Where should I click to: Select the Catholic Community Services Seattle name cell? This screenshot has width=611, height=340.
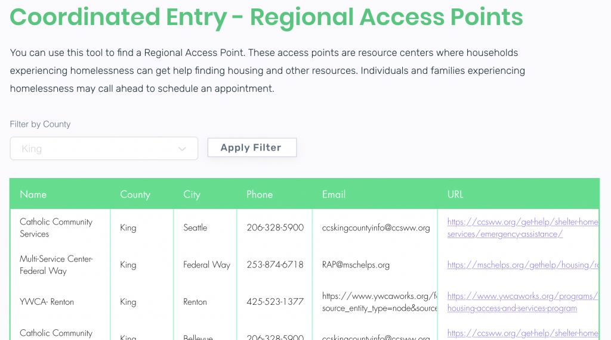pyautogui.click(x=60, y=228)
